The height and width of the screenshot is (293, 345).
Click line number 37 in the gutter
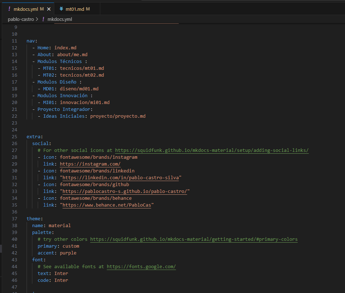click(14, 219)
